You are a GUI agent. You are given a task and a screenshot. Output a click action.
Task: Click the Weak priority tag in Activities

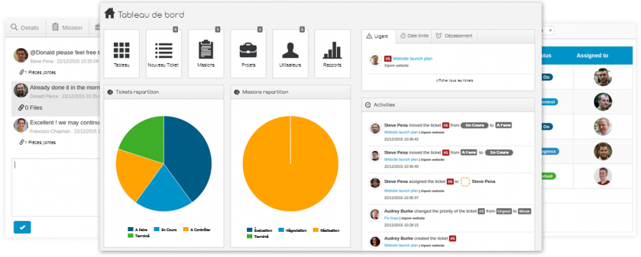524,211
